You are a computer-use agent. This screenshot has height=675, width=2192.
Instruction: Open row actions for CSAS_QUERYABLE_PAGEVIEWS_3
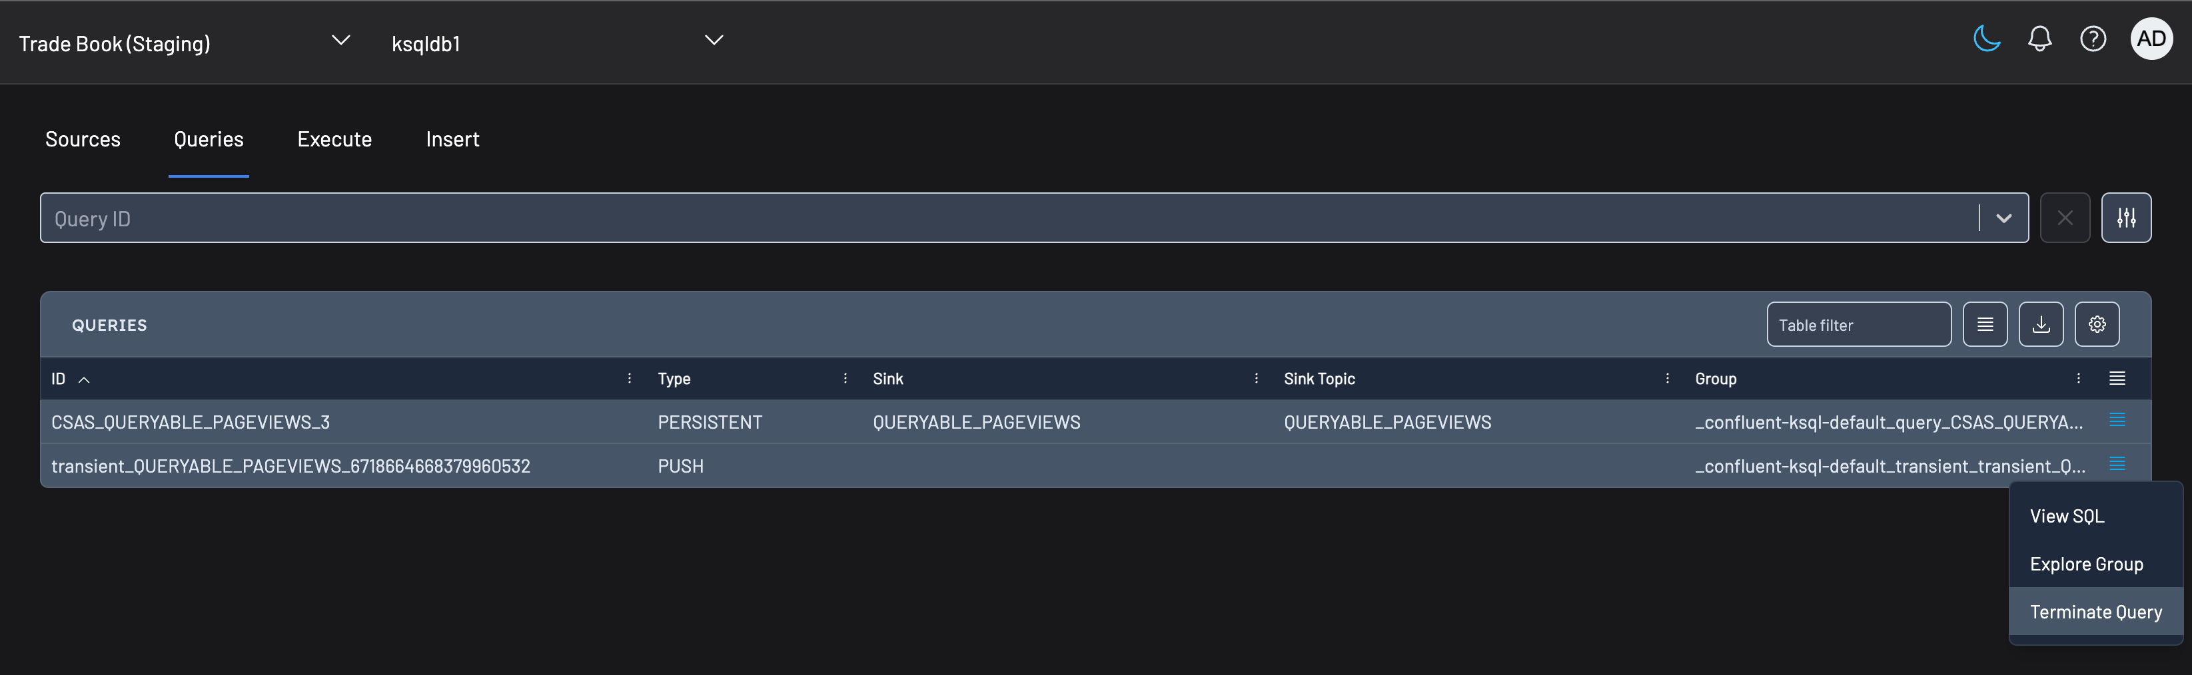tap(2116, 419)
